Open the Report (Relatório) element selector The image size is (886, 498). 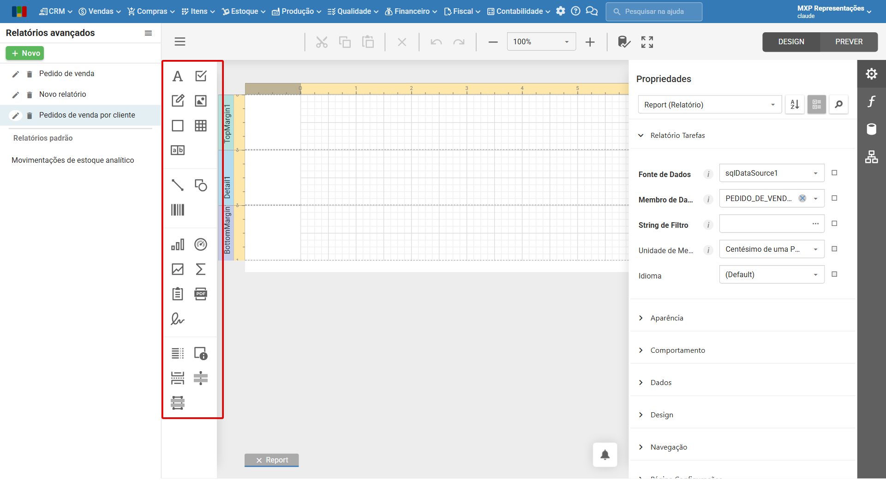pyautogui.click(x=710, y=105)
